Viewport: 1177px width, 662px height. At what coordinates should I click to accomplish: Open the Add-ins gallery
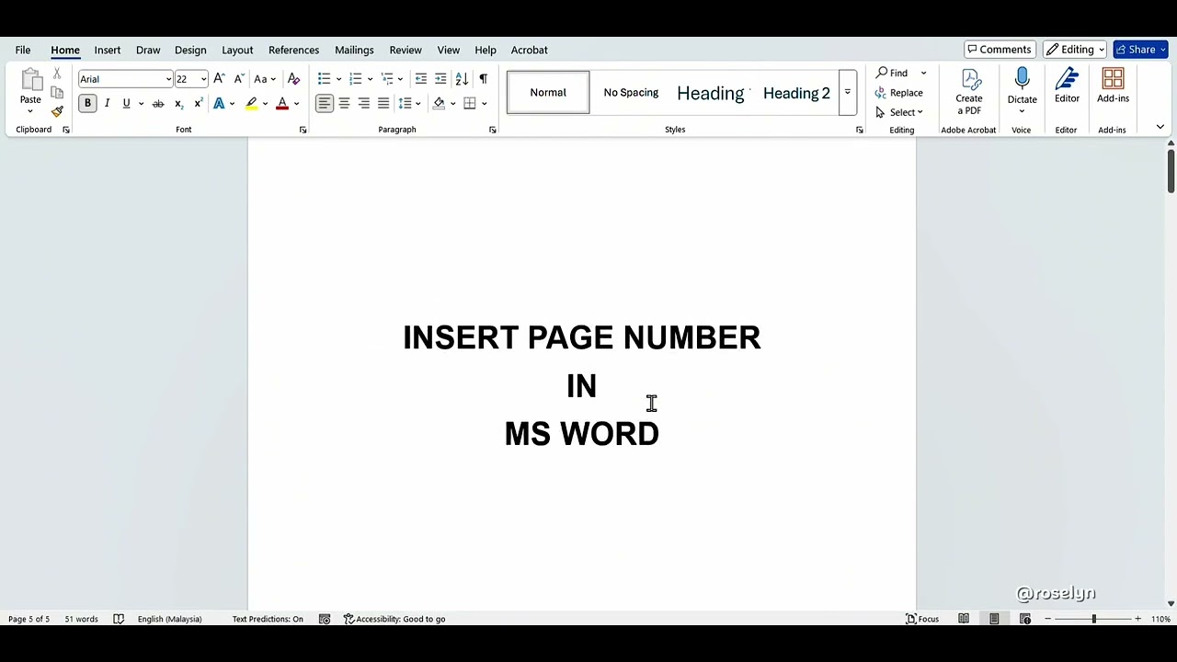pyautogui.click(x=1113, y=86)
